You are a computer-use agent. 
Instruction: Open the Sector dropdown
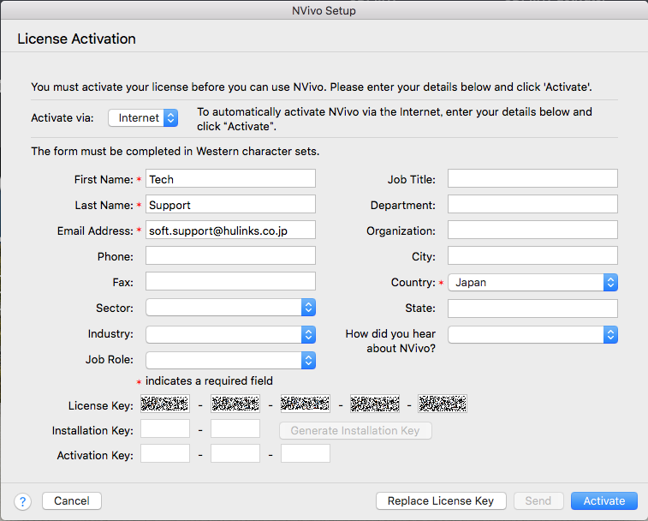pos(230,308)
